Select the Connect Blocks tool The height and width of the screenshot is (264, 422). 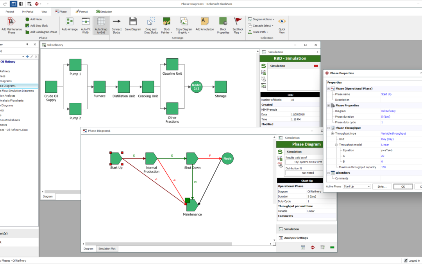[116, 25]
